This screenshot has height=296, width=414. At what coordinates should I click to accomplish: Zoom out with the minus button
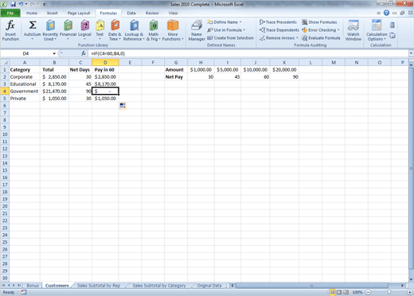tap(368, 292)
